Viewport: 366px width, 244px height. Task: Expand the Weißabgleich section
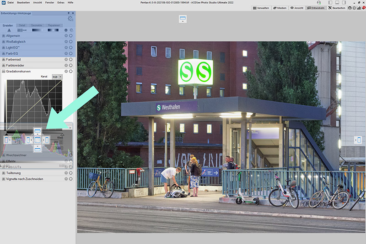coord(4,42)
